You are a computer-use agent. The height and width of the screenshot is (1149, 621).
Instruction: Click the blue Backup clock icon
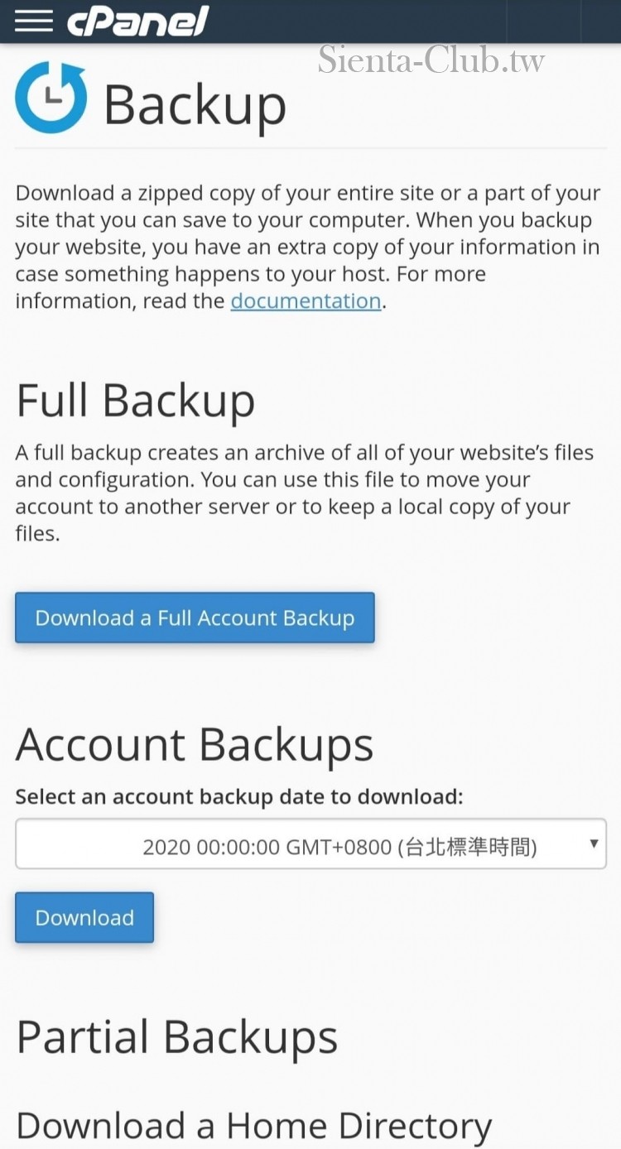(51, 98)
